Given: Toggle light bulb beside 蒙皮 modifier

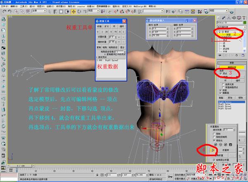Looking at the screenshot, I should [x=220, y=32].
